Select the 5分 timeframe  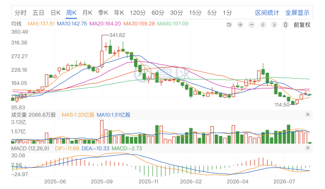(x=212, y=13)
